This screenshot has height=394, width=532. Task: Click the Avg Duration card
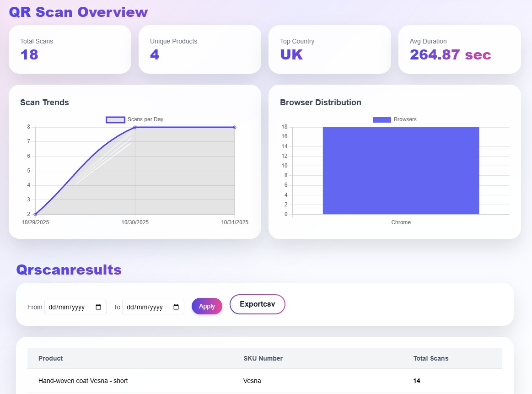[x=459, y=49]
